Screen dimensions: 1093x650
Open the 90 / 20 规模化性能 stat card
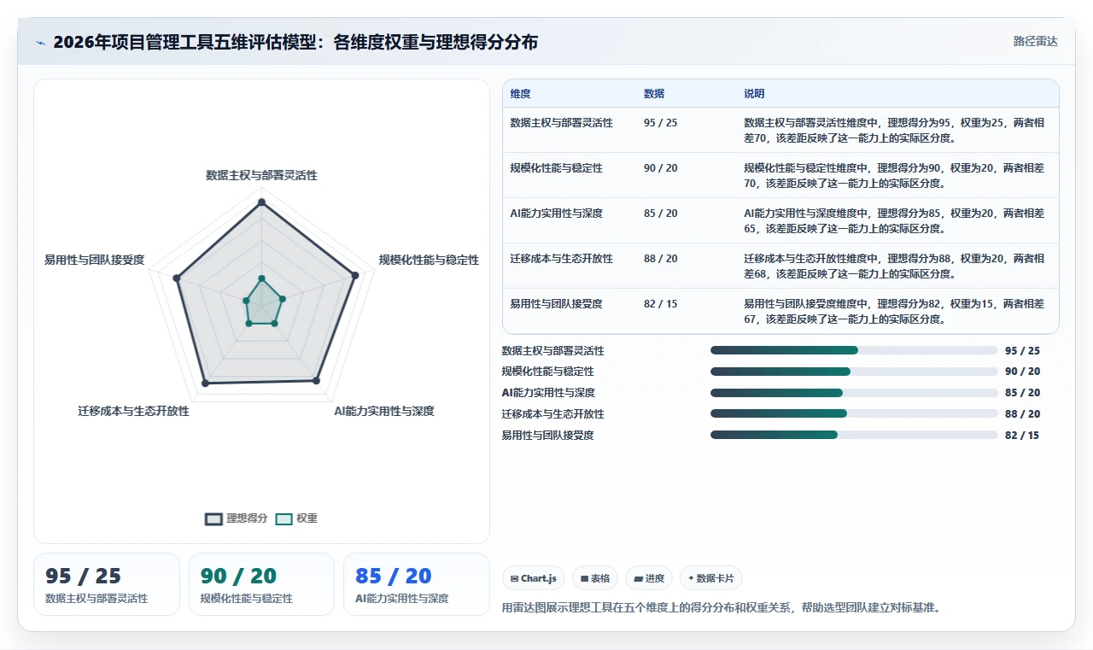261,584
